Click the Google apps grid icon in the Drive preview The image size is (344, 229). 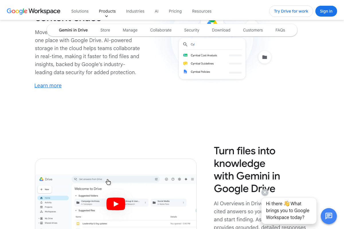click(x=192, y=179)
